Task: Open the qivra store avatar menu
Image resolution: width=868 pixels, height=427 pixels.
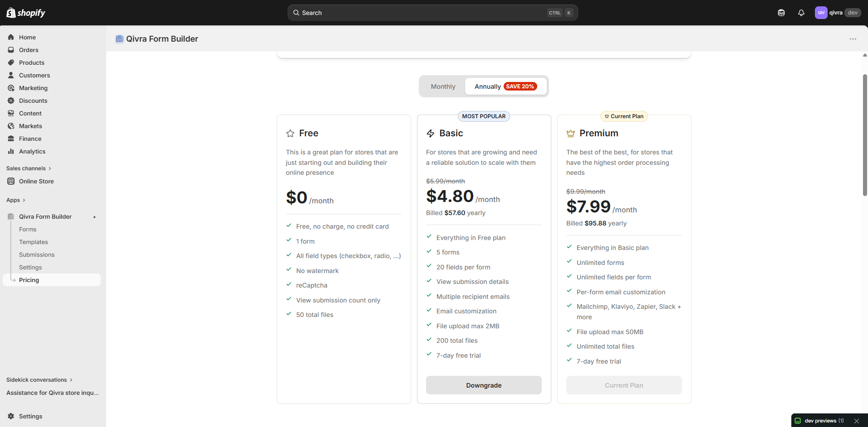Action: point(821,13)
